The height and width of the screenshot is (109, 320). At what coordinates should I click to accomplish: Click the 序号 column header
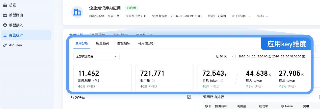point(208,106)
